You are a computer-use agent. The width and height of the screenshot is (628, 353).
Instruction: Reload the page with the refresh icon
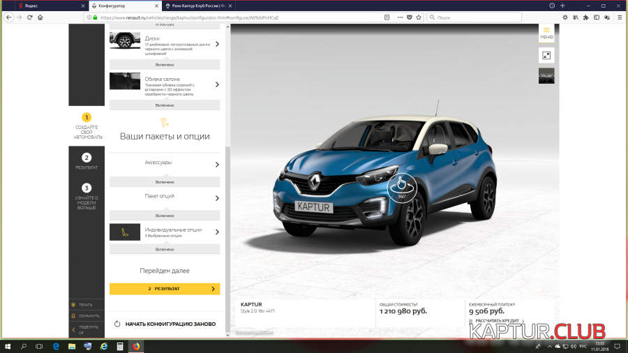(x=29, y=17)
